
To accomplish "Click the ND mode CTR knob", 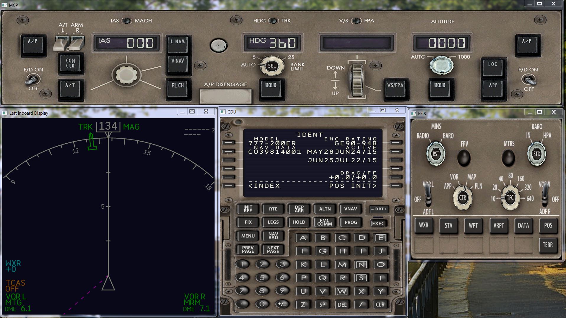I will point(462,198).
